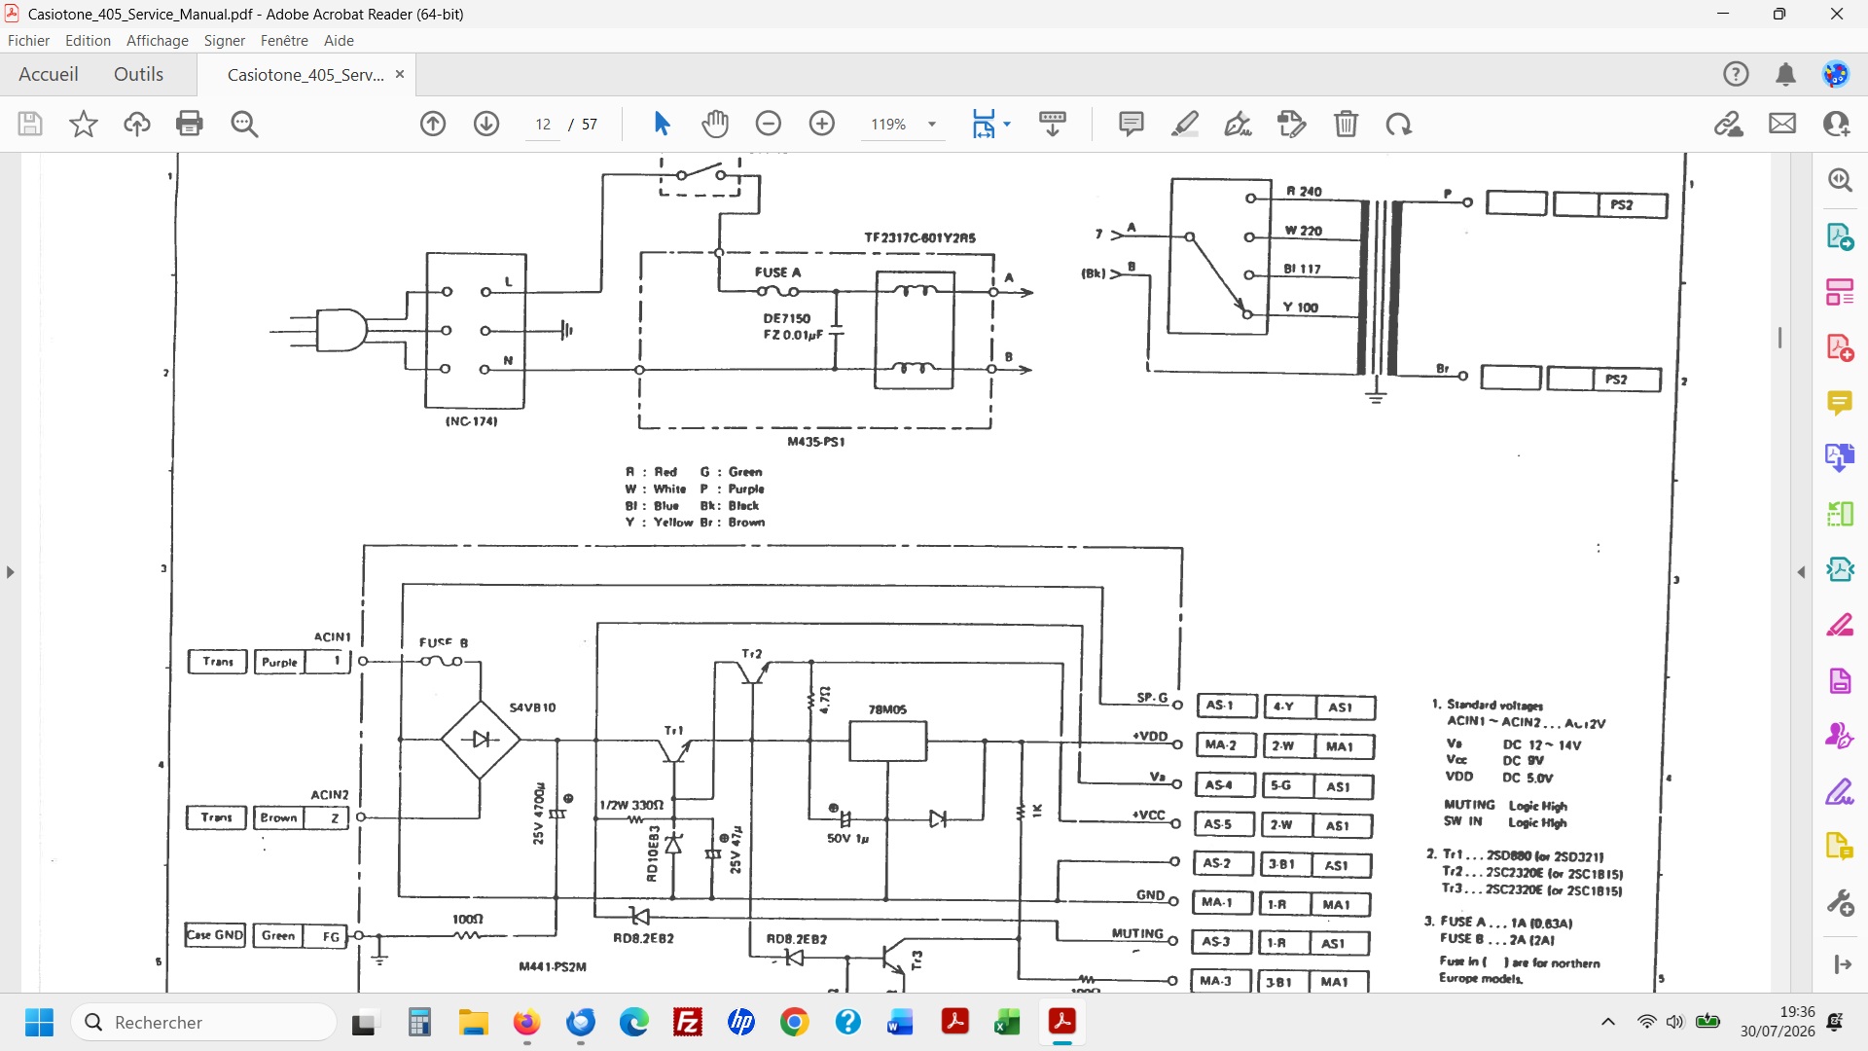Viewport: 1868px width, 1051px height.
Task: Click the Rechercher taskbar search box
Action: click(204, 1023)
